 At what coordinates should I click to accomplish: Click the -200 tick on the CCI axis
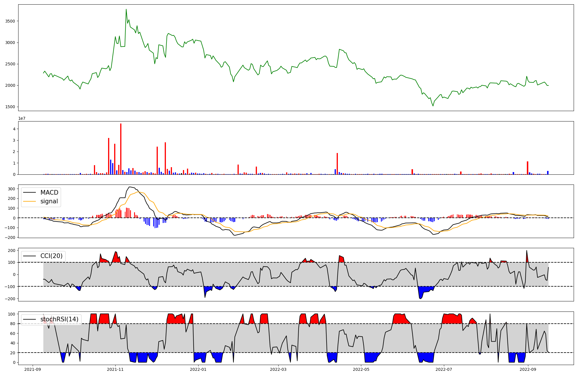(10, 299)
